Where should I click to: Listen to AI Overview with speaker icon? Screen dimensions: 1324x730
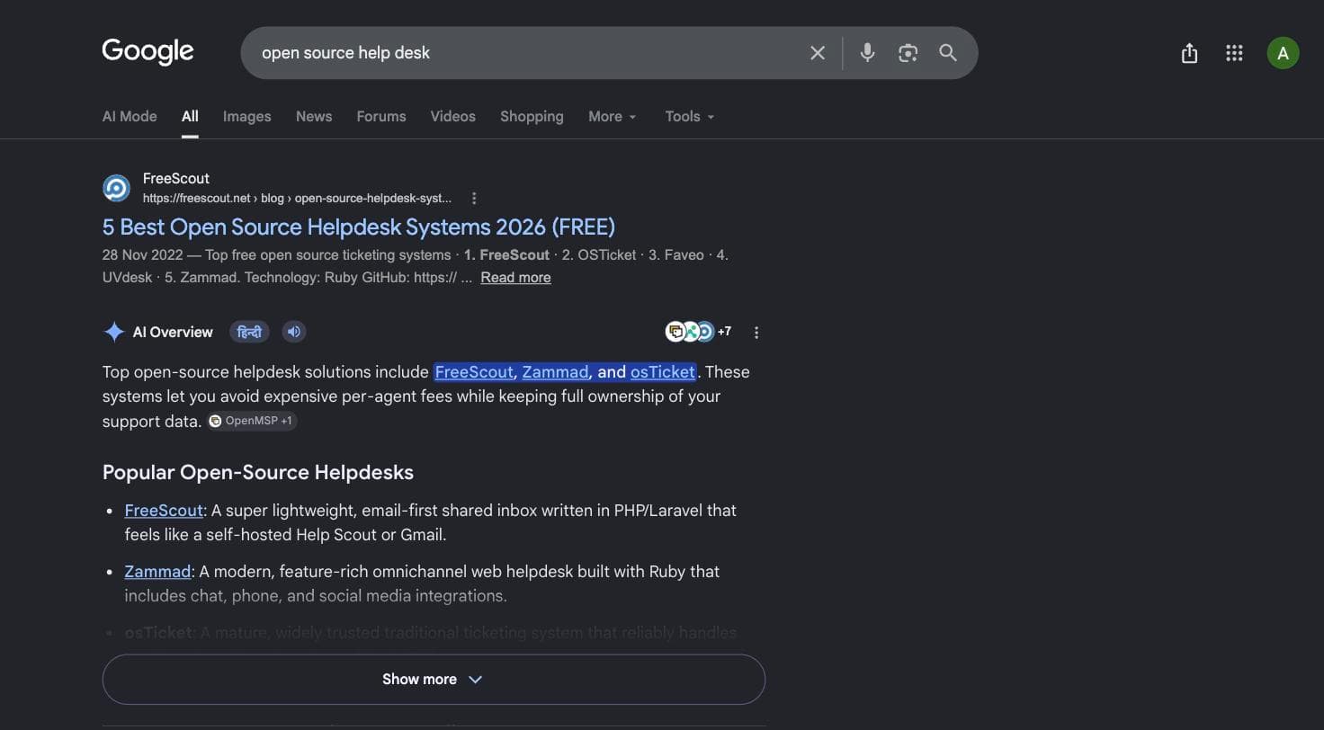pos(294,332)
